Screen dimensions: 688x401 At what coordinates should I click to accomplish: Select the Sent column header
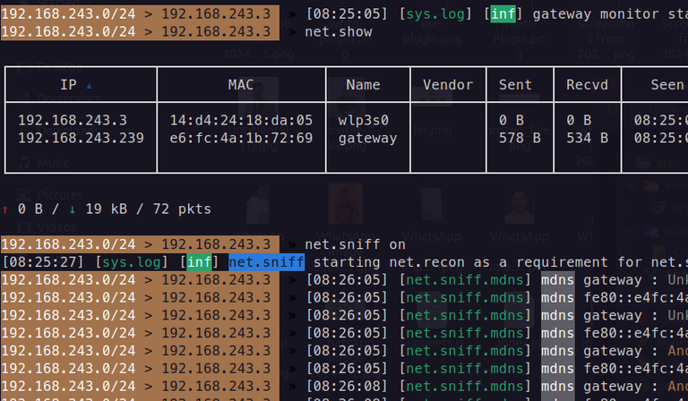515,84
